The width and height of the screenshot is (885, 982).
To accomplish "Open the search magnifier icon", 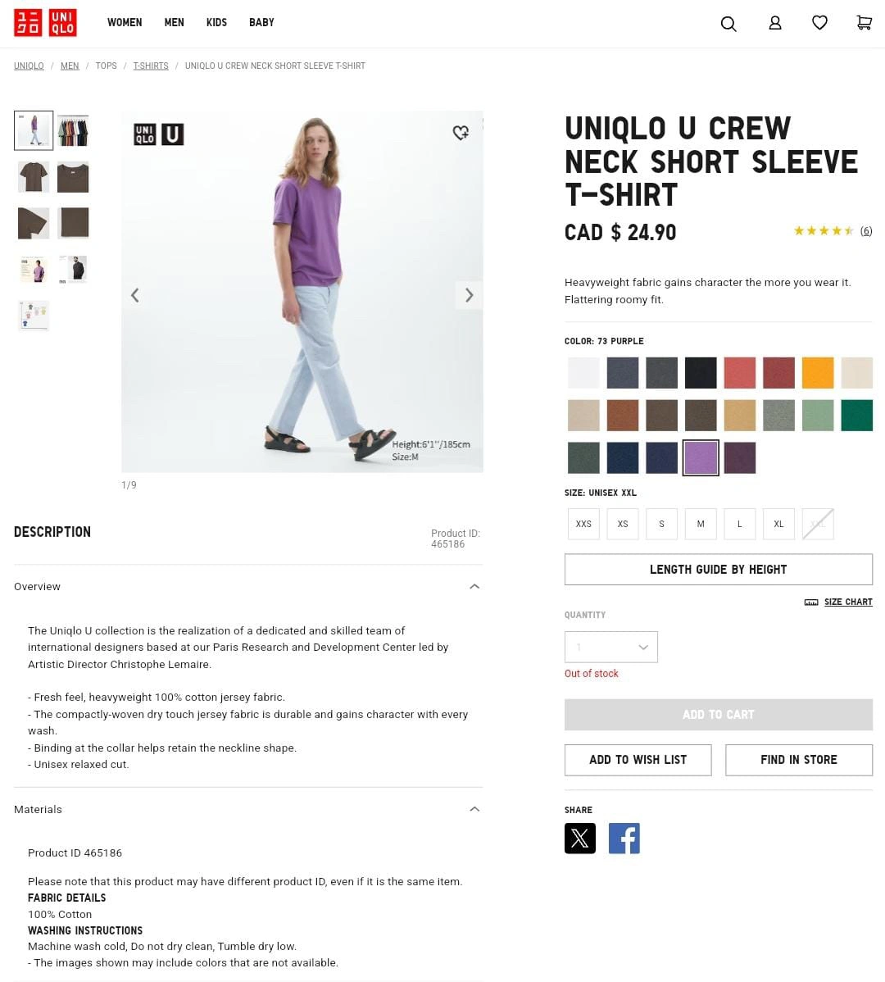I will pyautogui.click(x=728, y=24).
